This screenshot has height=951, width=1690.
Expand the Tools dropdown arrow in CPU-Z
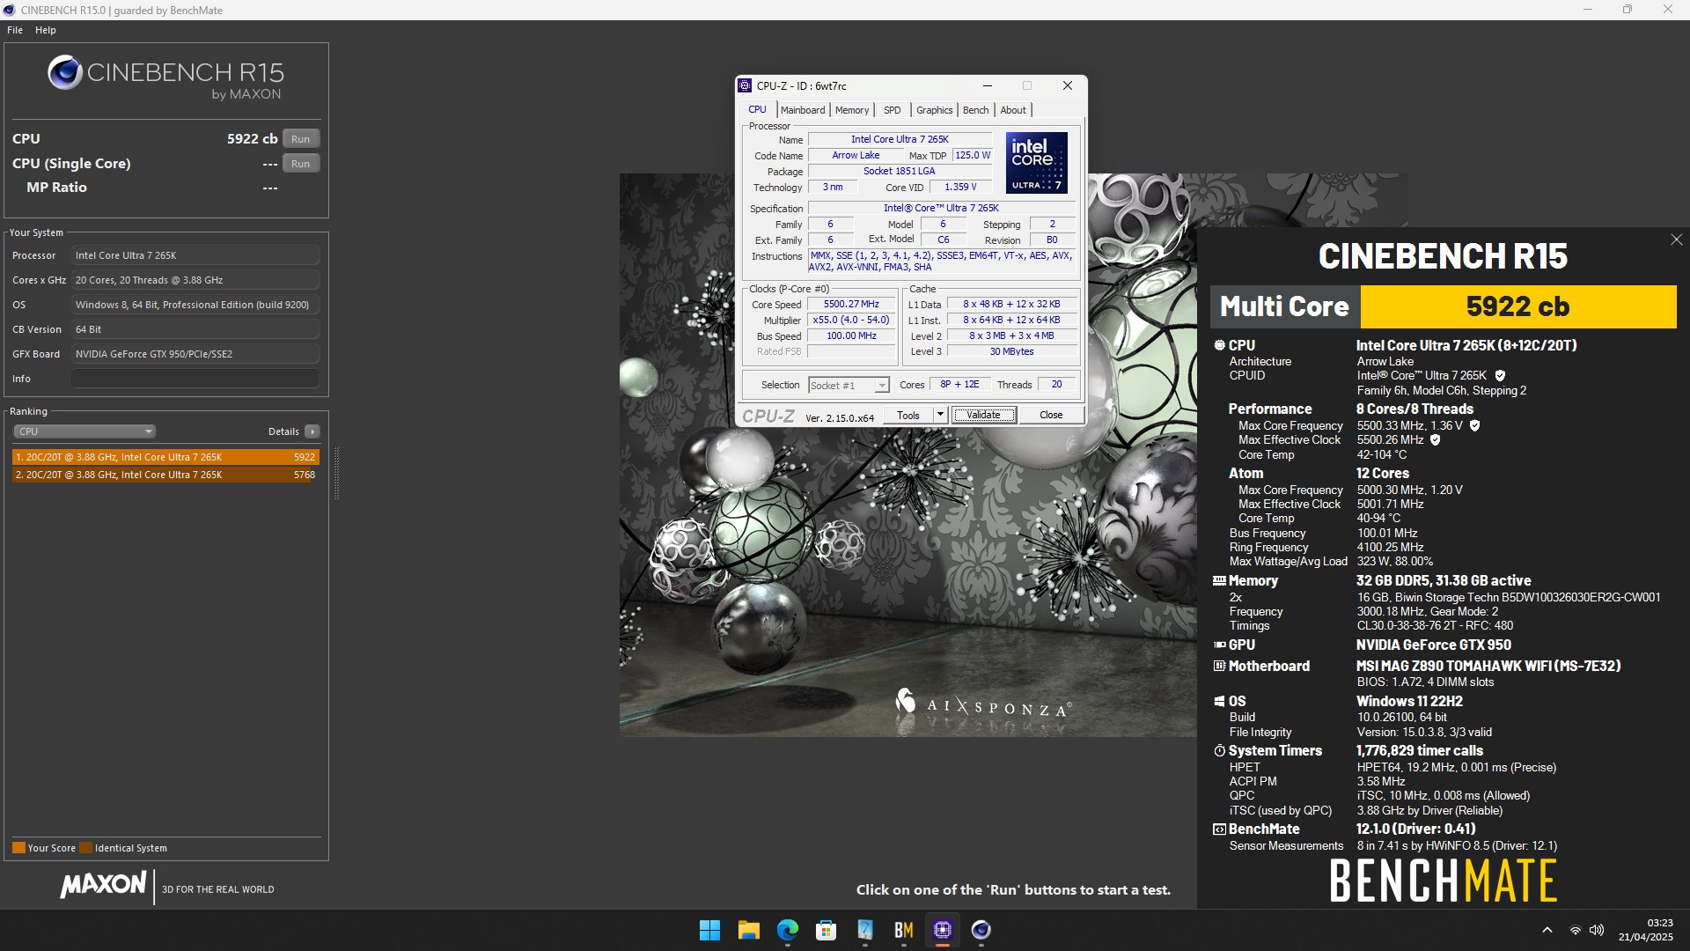click(x=939, y=415)
